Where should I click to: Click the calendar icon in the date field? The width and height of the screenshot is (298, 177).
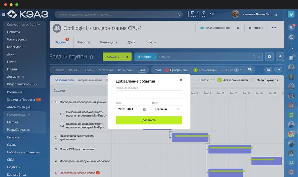tap(145, 109)
